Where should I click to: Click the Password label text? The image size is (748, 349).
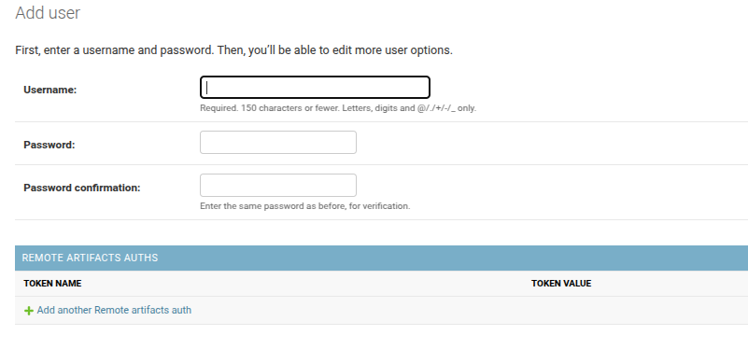tap(49, 145)
